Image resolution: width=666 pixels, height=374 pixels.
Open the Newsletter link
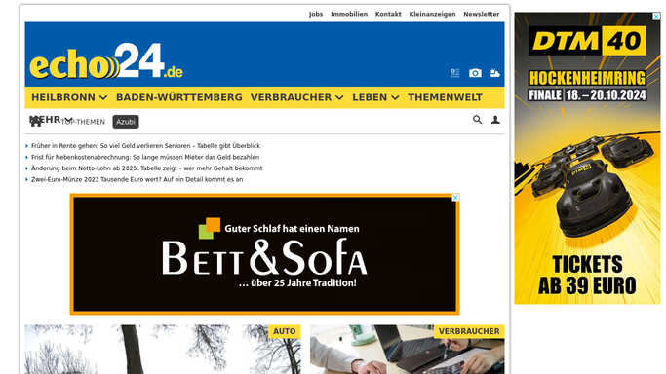pos(482,14)
